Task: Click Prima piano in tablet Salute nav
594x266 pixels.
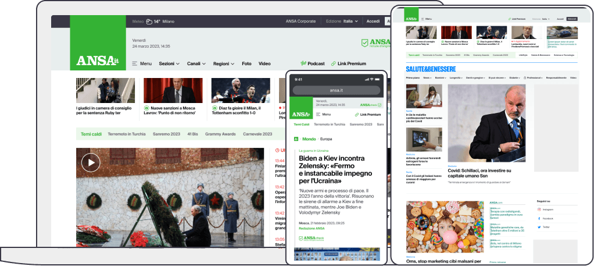Action: [x=413, y=78]
